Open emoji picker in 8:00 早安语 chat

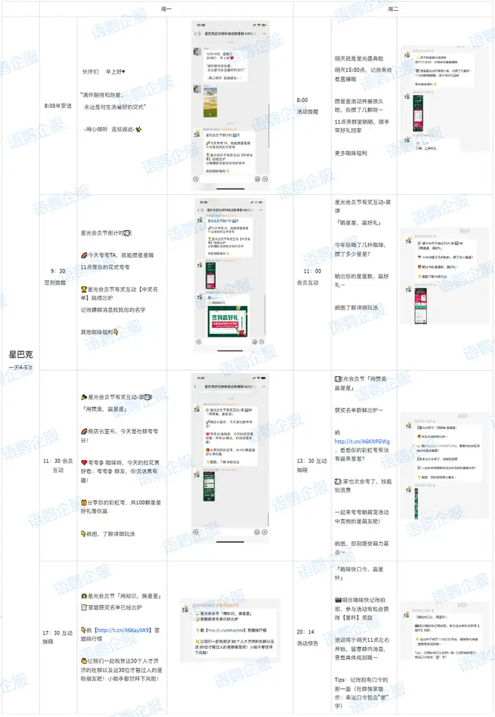[x=257, y=179]
